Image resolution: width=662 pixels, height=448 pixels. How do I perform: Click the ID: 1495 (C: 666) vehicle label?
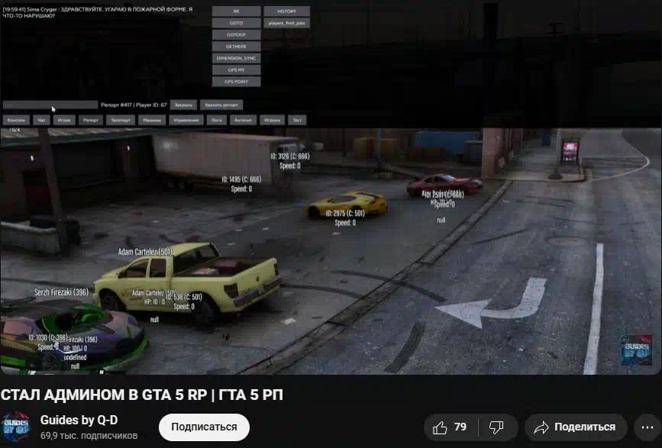click(x=241, y=179)
